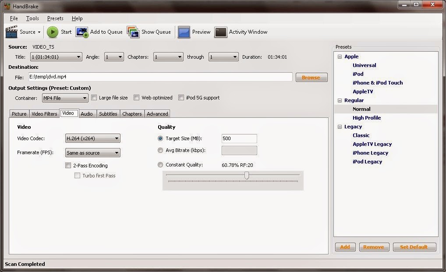Click the Remove preset button
446x272 pixels.
coord(373,247)
